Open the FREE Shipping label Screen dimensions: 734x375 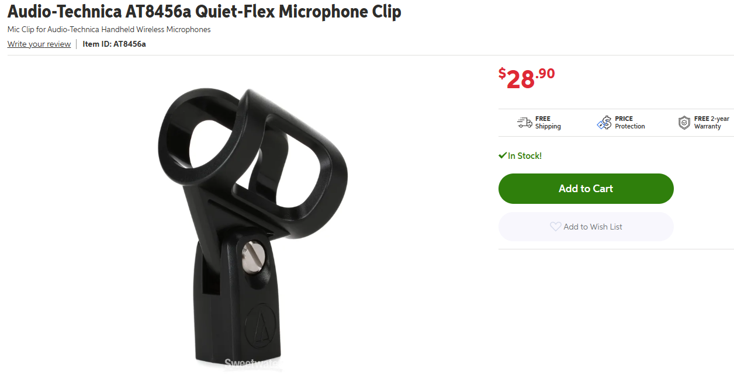(548, 123)
